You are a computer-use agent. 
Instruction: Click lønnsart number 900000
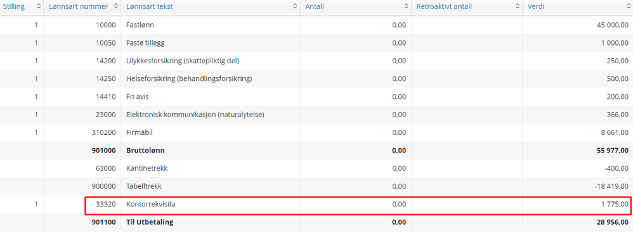point(104,186)
